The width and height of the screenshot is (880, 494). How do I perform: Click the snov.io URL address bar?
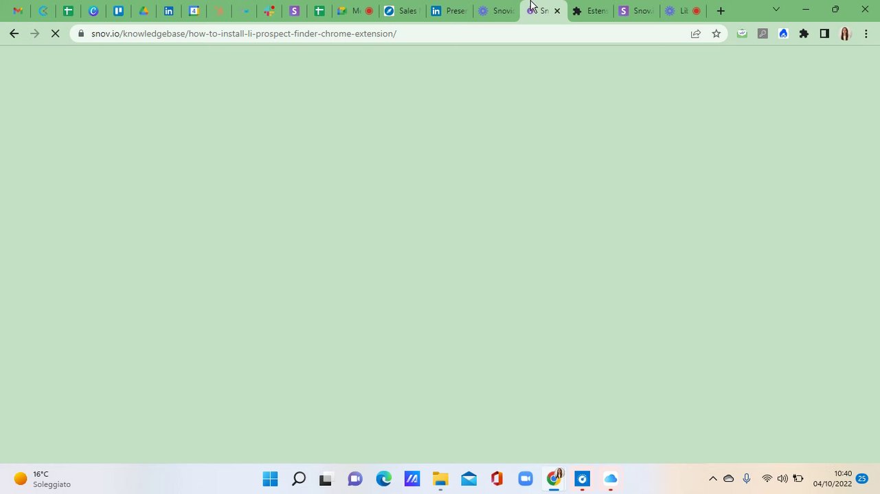click(244, 34)
